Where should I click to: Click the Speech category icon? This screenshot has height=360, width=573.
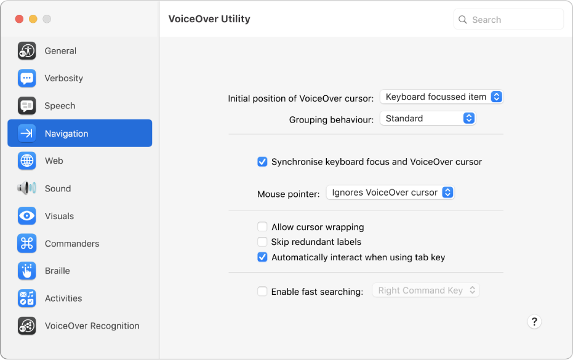(26, 105)
